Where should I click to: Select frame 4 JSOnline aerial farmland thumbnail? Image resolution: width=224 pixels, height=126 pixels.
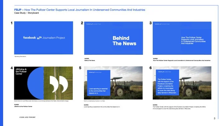pyautogui.click(x=44, y=83)
